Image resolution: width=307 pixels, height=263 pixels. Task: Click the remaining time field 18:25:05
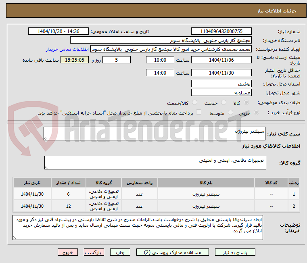(75, 60)
